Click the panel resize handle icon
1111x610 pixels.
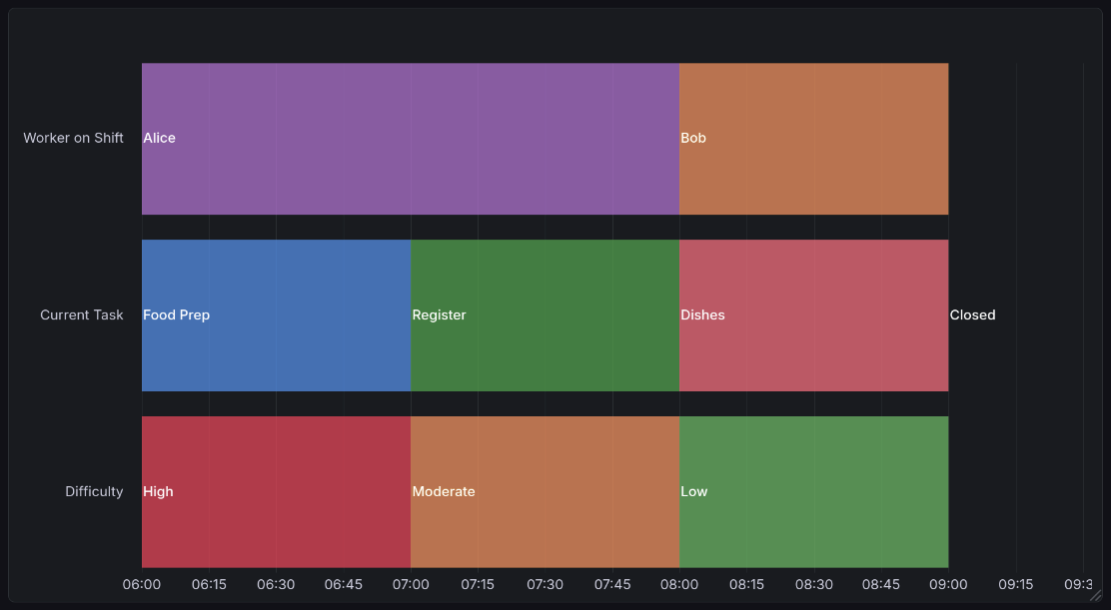pos(1095,593)
